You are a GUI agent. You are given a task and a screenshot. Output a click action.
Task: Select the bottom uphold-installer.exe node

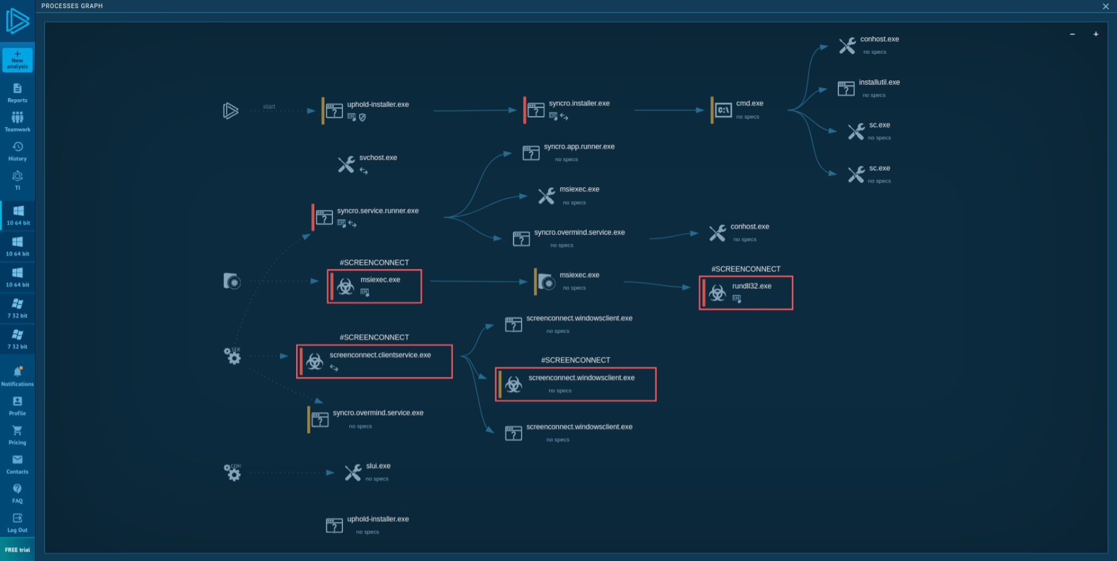367,525
